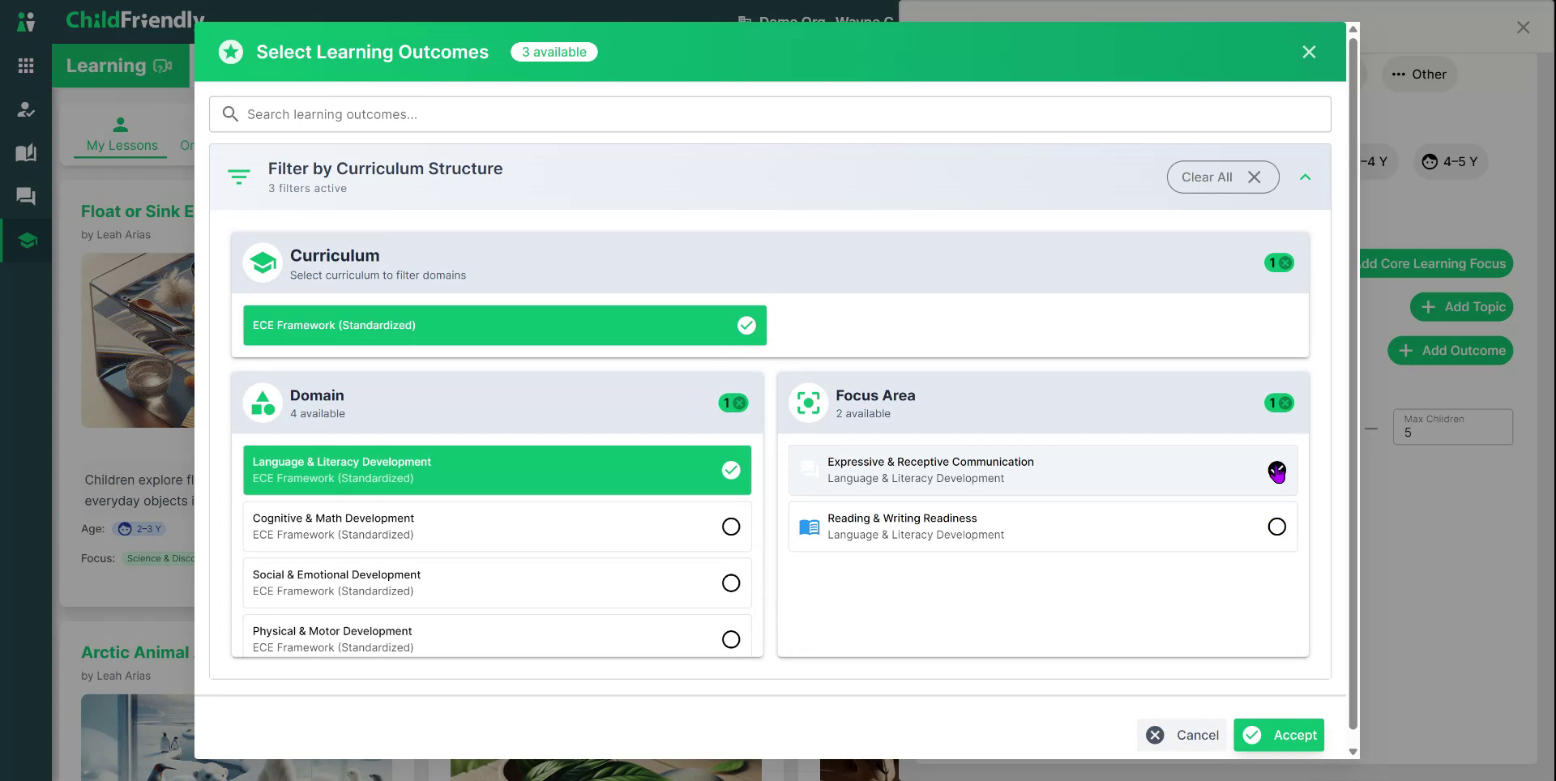Click the search magnifier icon
Image resolution: width=1556 pixels, height=781 pixels.
[x=230, y=114]
